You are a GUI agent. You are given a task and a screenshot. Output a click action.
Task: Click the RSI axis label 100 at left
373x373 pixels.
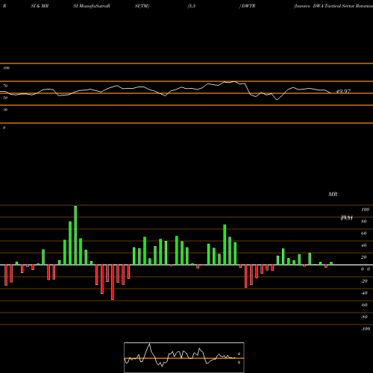point(6,68)
